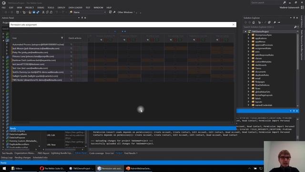Expand the classes folder in Solution Explorer
This screenshot has width=305, height=172.
248,58
